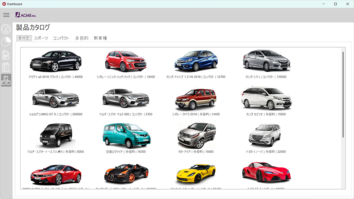Switch to the 多目的 tab

pyautogui.click(x=82, y=38)
